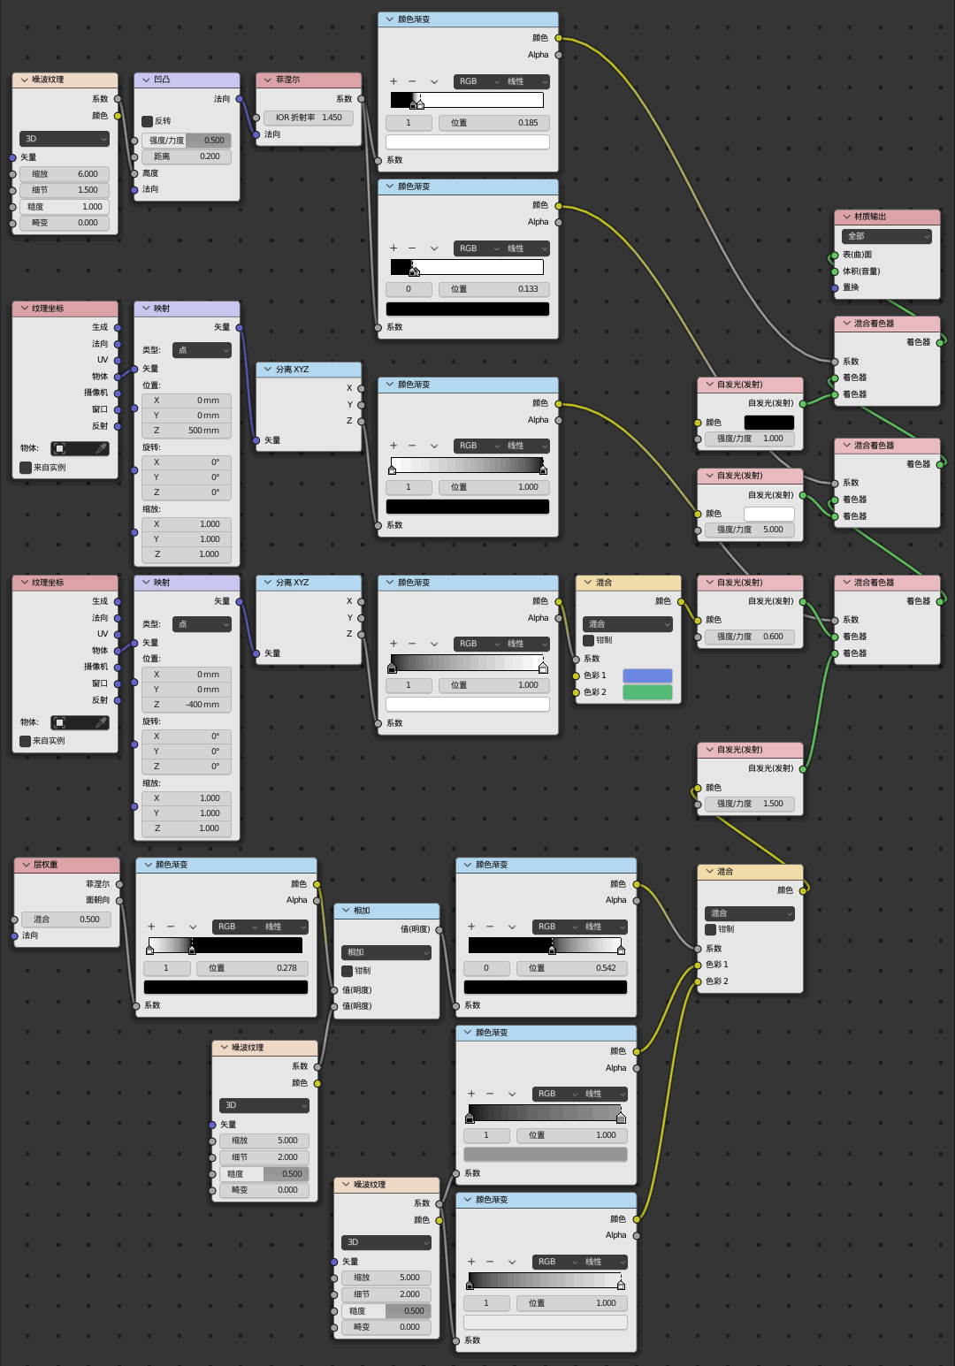
Task: Click the eyedropper beside the -400 mm 映射 node
Action: (102, 722)
